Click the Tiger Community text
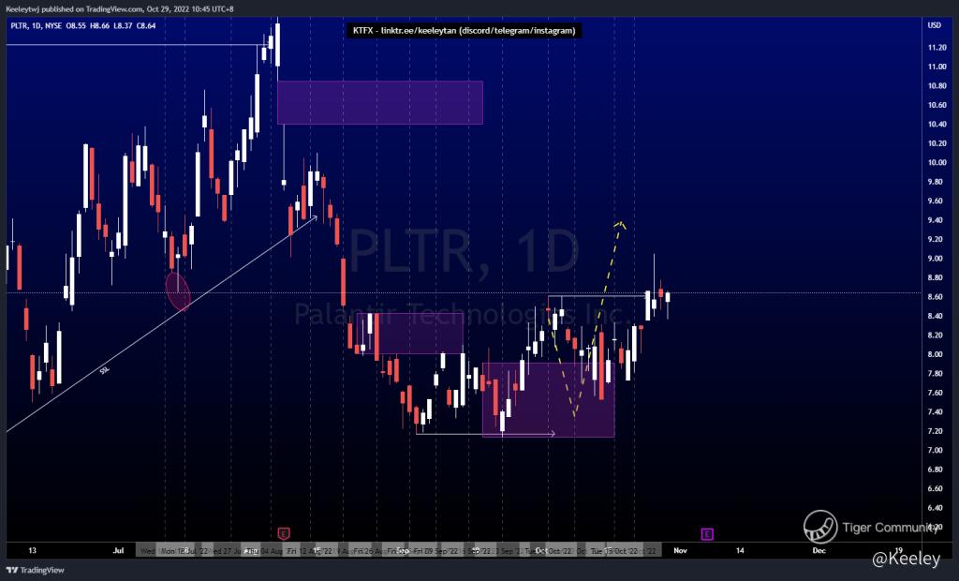Image resolution: width=959 pixels, height=581 pixels. [890, 528]
